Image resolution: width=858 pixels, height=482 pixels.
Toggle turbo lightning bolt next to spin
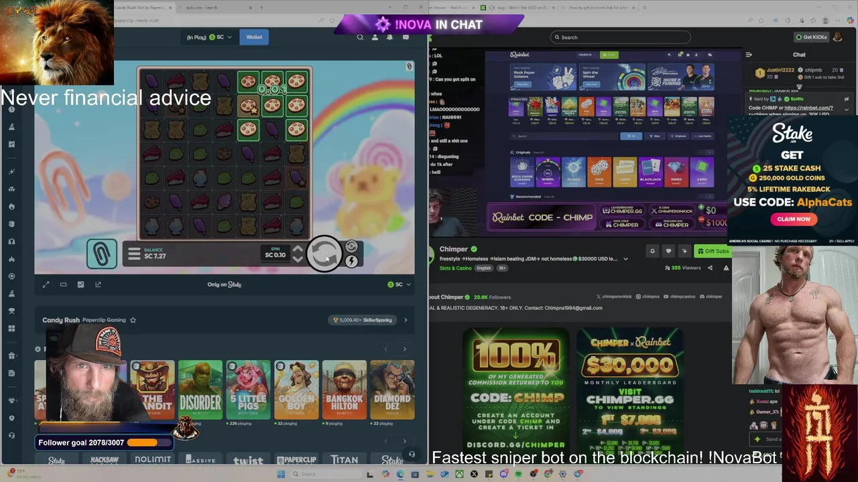point(351,261)
